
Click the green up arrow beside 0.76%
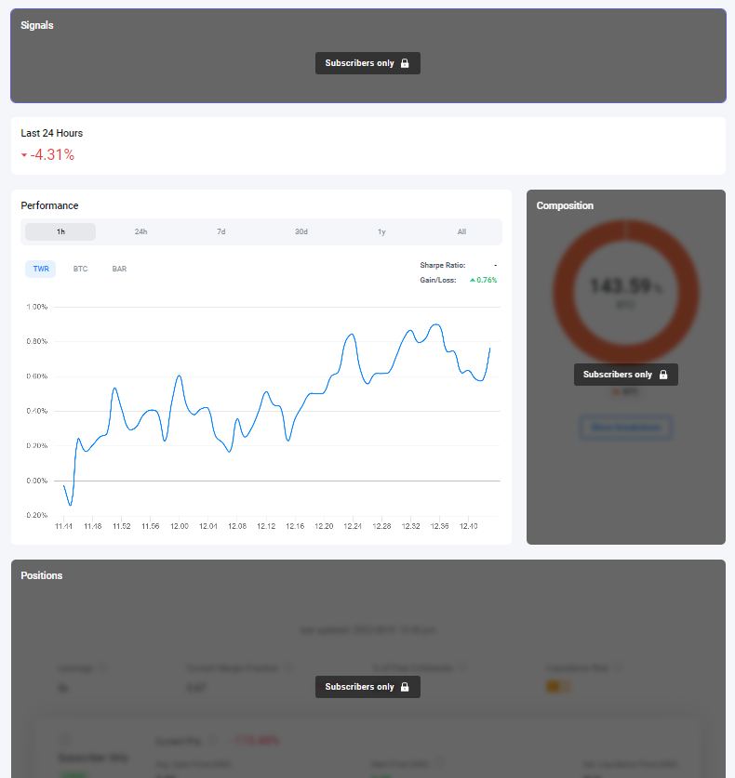point(473,280)
